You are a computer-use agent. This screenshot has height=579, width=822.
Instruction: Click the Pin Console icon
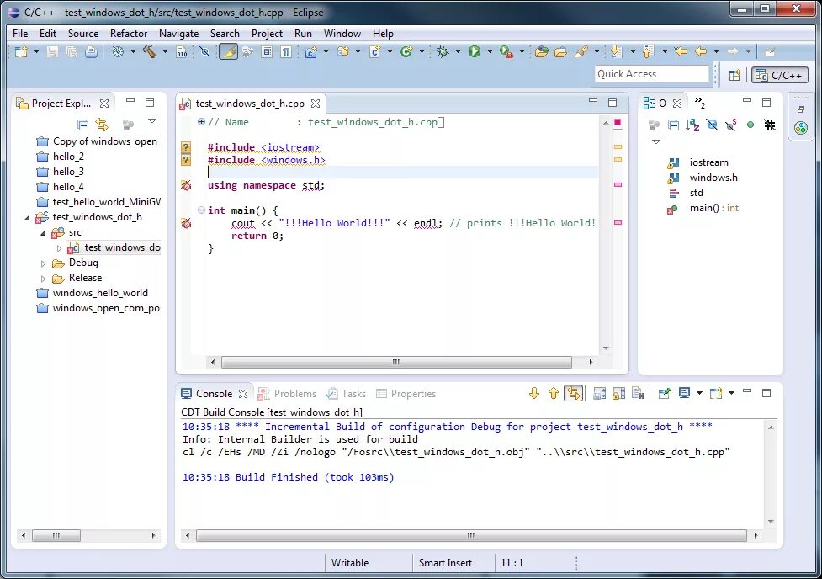(x=664, y=393)
